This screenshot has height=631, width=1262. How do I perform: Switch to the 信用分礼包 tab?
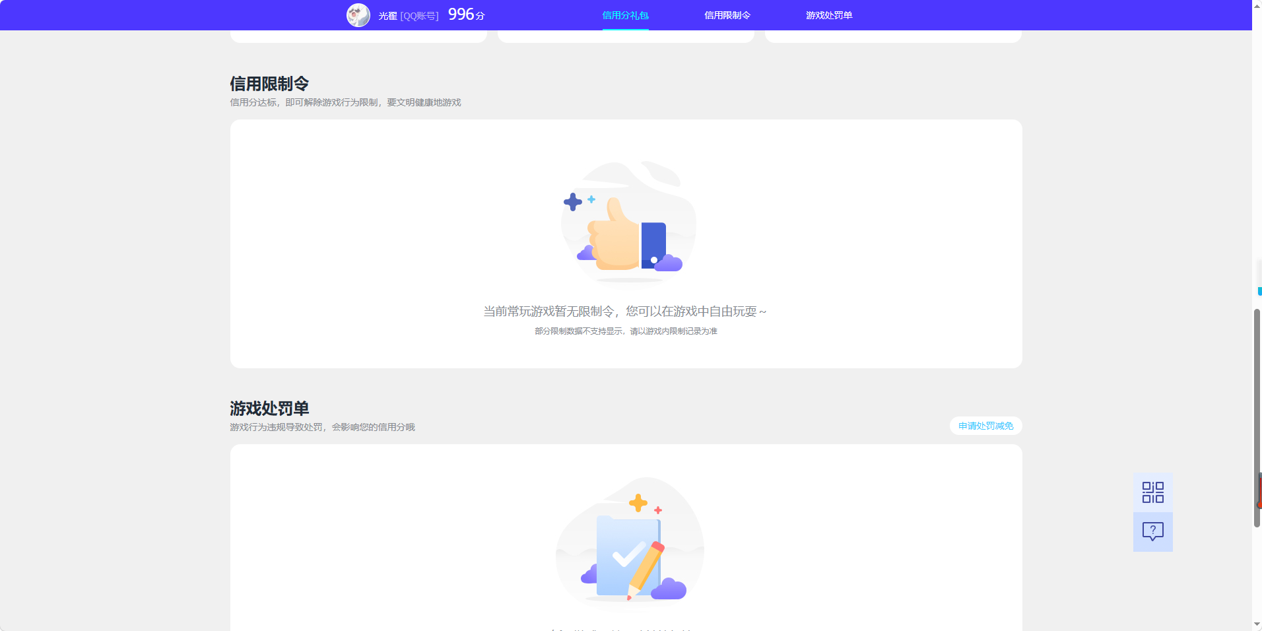(625, 15)
